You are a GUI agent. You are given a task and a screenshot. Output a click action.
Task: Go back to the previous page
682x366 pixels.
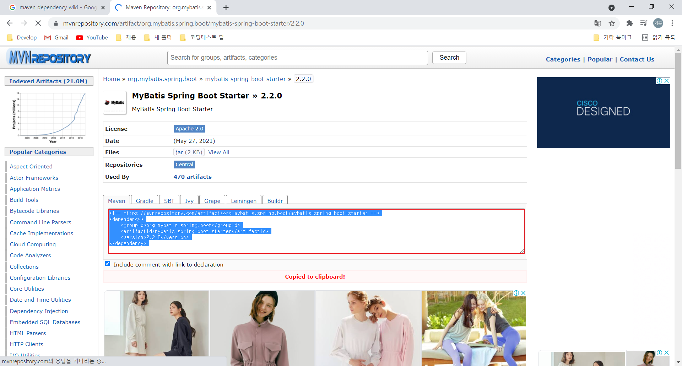coord(10,23)
